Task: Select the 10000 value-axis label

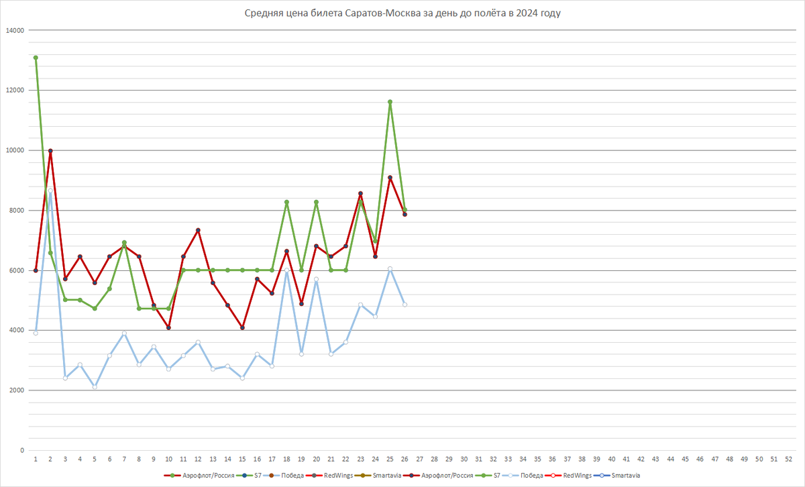Action: pyautogui.click(x=14, y=150)
